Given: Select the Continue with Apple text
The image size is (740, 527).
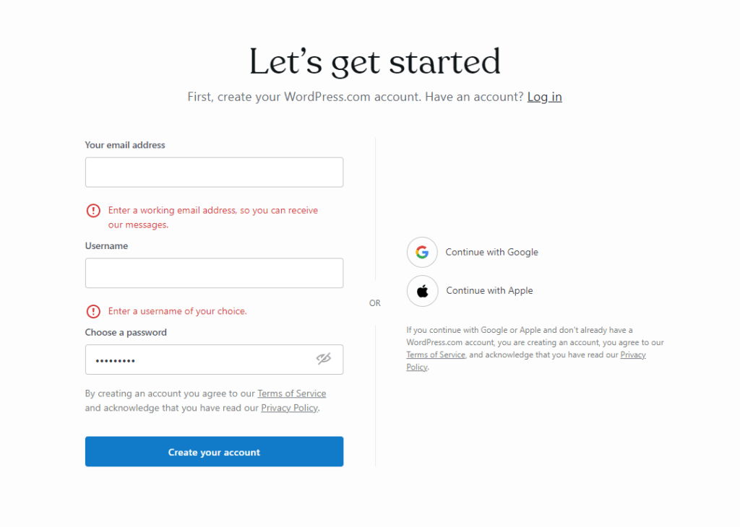Looking at the screenshot, I should [x=489, y=291].
